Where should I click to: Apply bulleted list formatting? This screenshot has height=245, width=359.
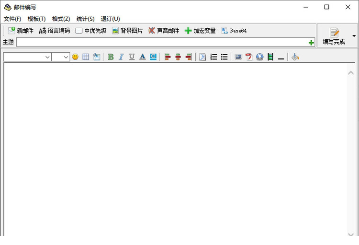click(224, 57)
